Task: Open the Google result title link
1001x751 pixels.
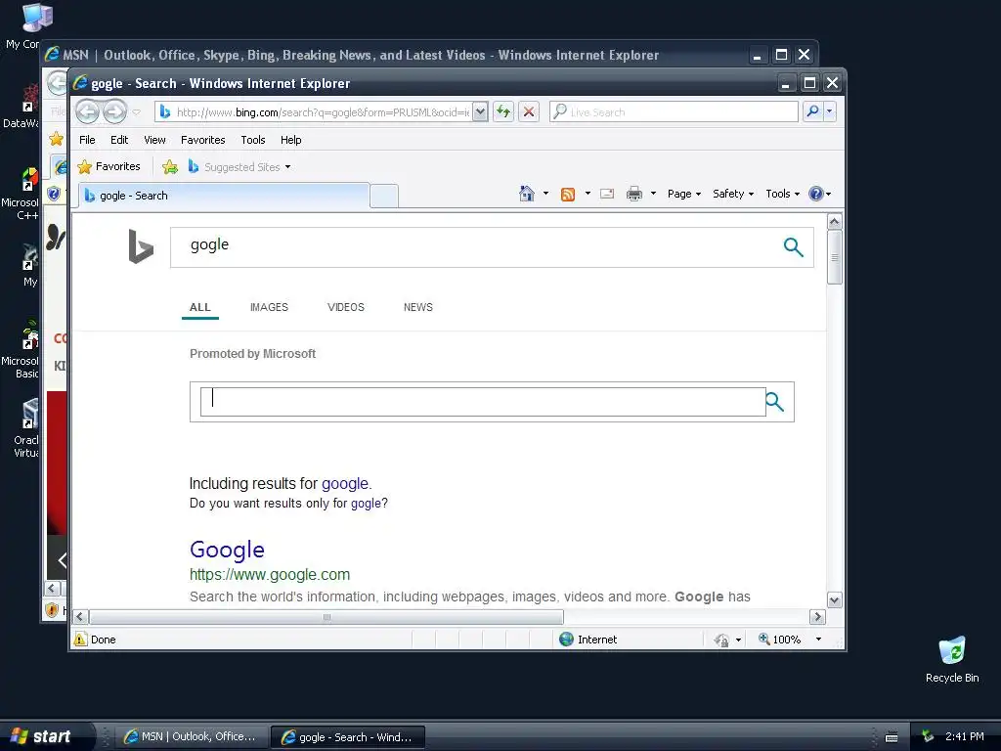Action: click(x=227, y=550)
